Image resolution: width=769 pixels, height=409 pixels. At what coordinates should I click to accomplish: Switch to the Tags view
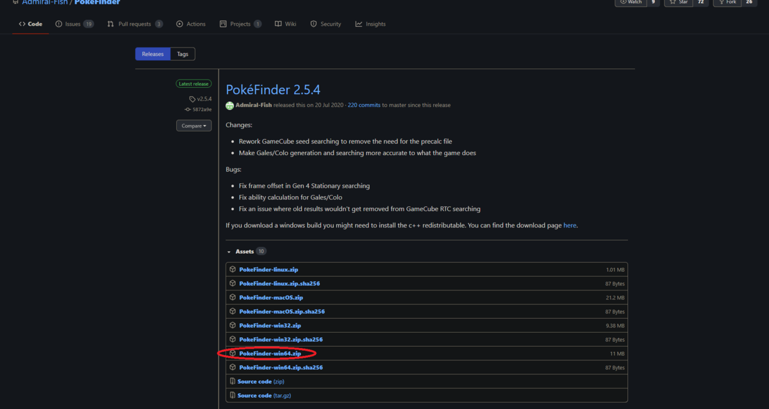[183, 54]
